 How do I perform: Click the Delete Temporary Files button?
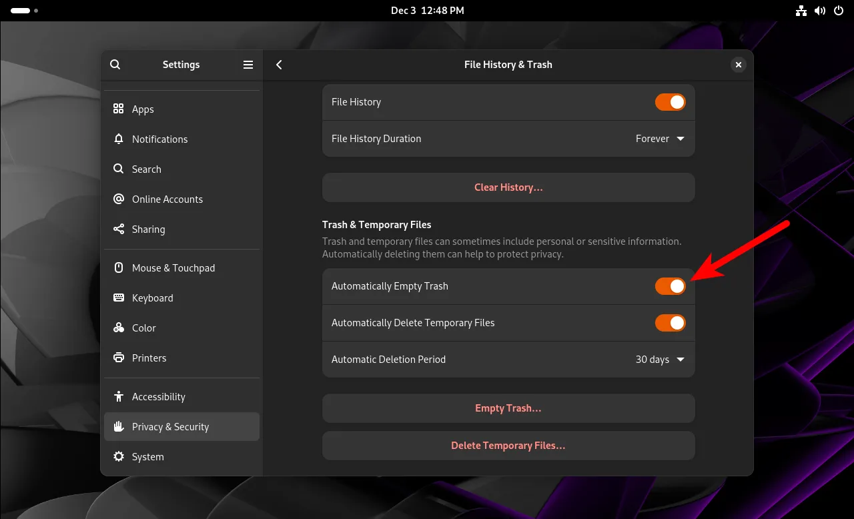pos(508,446)
